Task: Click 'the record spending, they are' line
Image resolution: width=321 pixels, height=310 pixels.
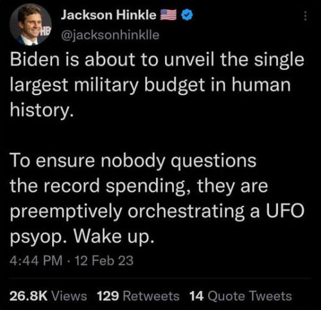Action: (x=139, y=186)
